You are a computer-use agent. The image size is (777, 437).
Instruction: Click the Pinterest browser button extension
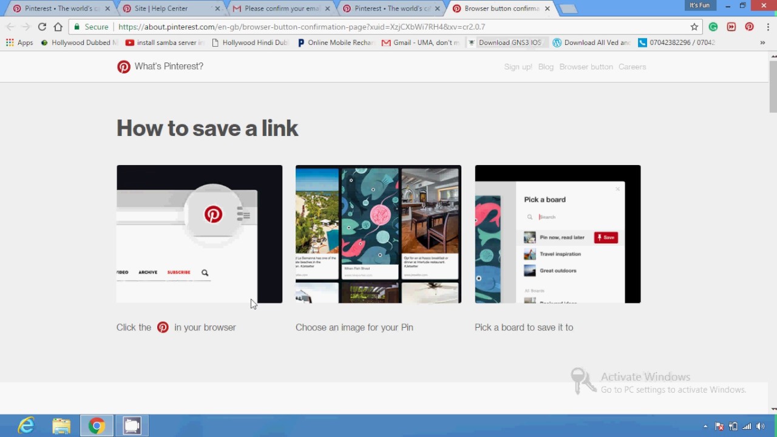[750, 27]
